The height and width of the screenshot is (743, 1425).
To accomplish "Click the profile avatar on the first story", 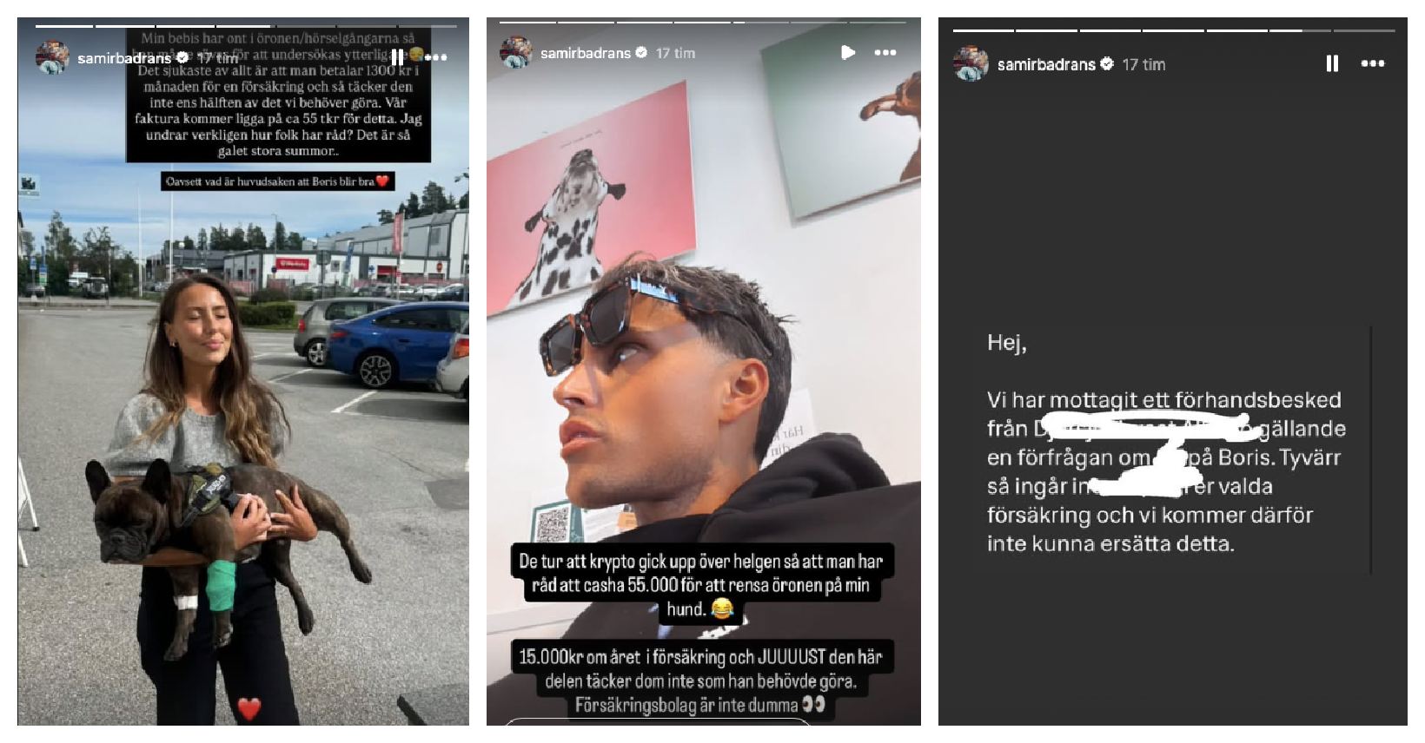I will click(x=52, y=57).
